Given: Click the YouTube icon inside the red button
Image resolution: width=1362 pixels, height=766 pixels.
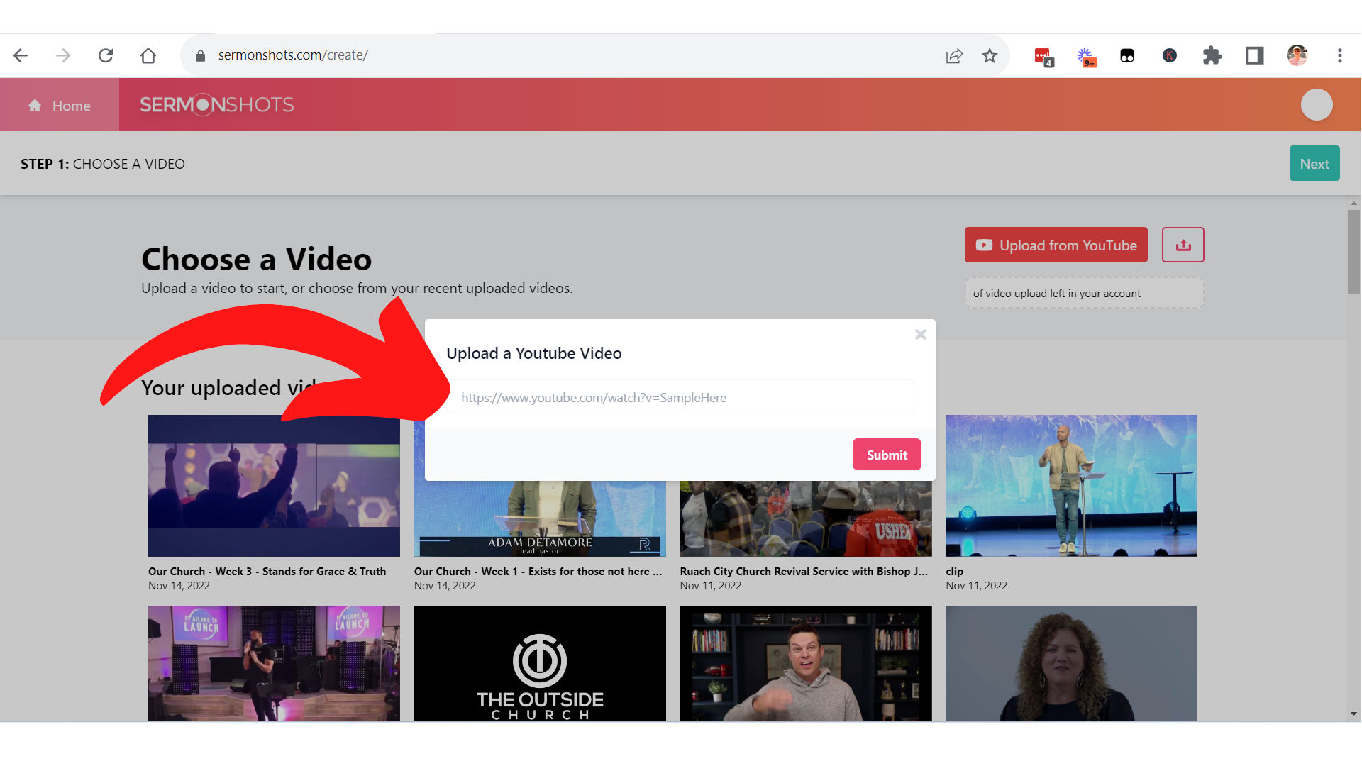Looking at the screenshot, I should point(984,245).
